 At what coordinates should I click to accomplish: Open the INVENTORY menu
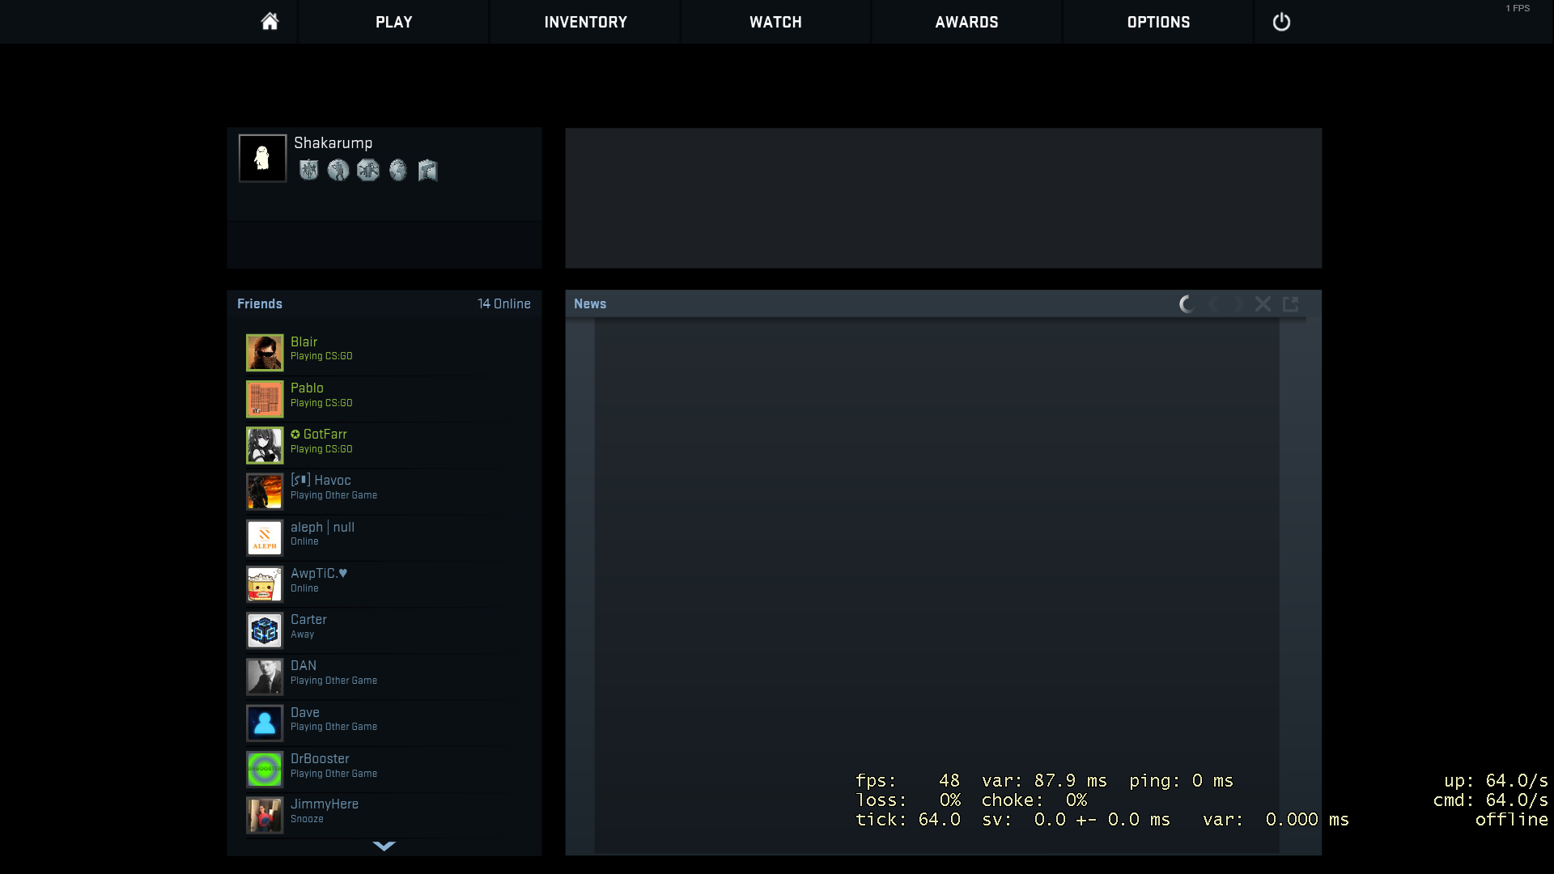(x=585, y=22)
